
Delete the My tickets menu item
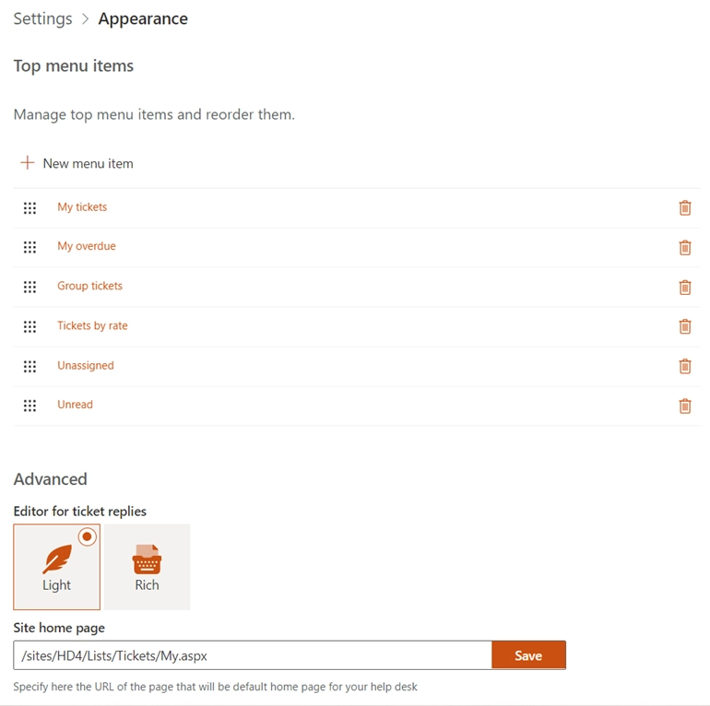point(685,207)
